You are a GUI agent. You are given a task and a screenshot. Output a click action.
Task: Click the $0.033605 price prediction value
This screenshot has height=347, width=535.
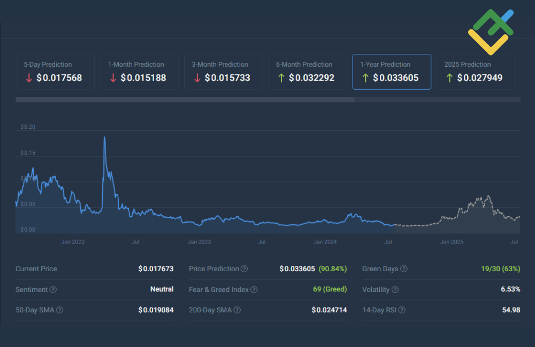[298, 269]
